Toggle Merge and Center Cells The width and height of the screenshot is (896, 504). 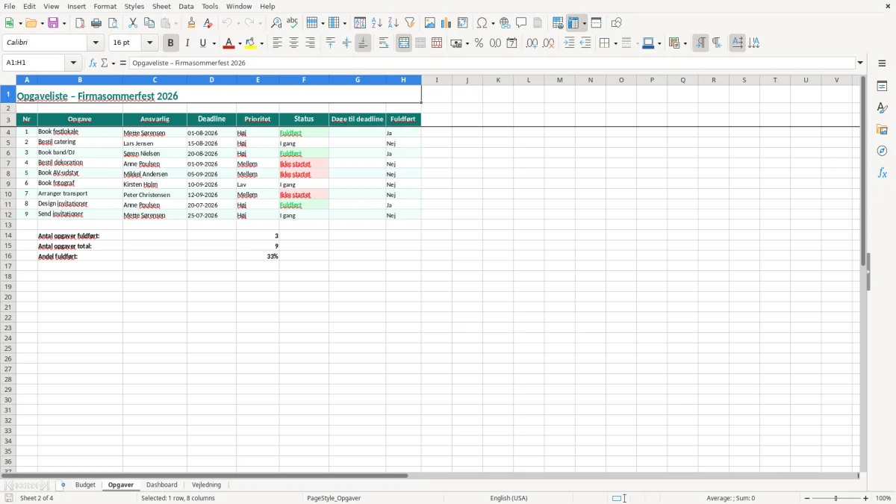[x=404, y=43]
